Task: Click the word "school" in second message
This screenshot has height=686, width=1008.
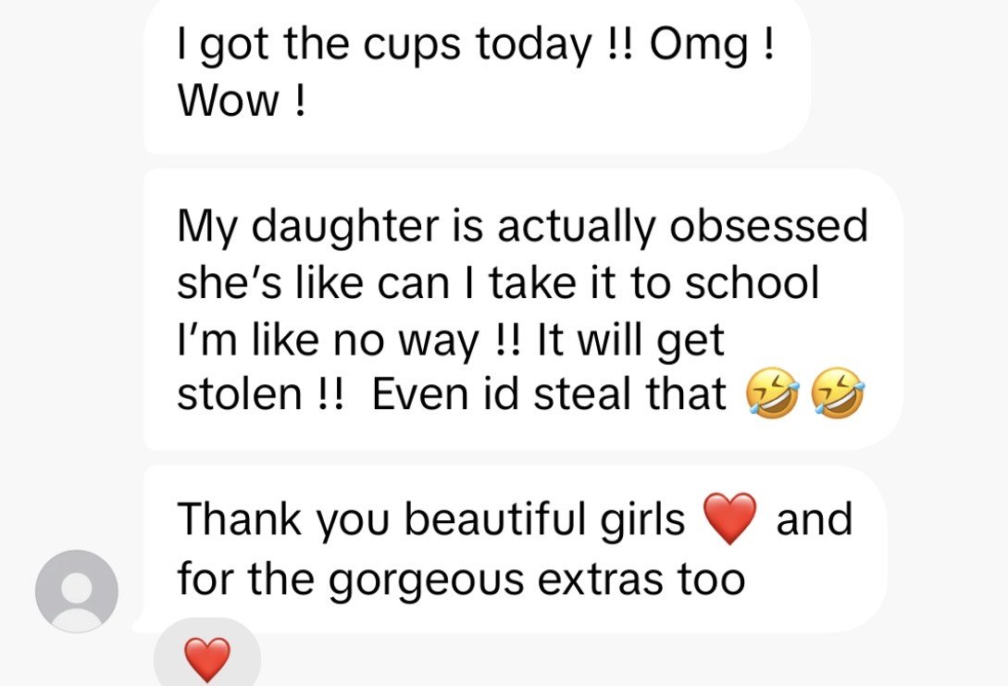Action: pyautogui.click(x=752, y=282)
